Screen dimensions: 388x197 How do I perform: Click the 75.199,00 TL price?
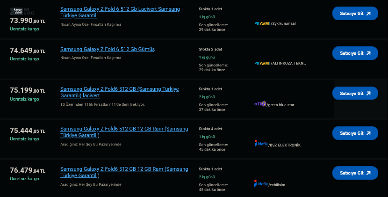click(x=27, y=91)
